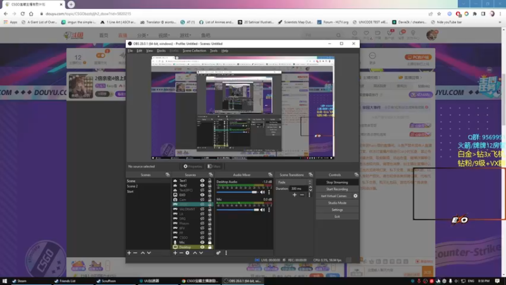
Task: Open Desktop Audio three-dot options
Action: coord(269,192)
